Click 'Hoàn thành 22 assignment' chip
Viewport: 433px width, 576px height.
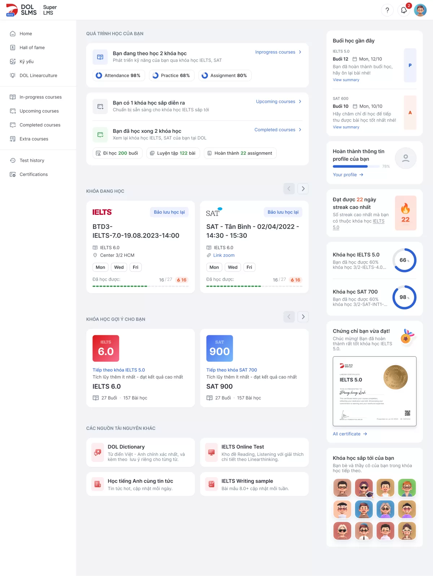click(x=240, y=153)
